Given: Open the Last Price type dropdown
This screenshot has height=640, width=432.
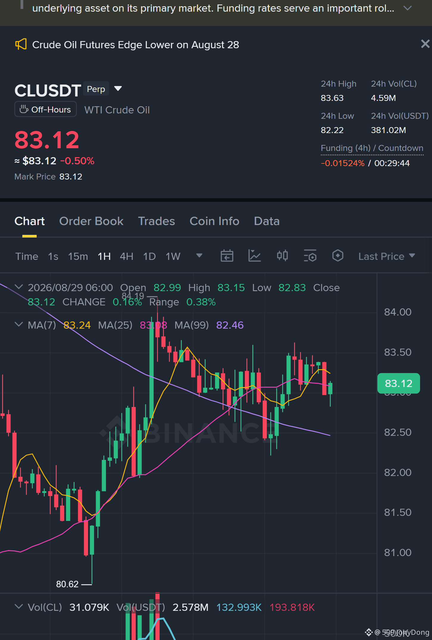Looking at the screenshot, I should point(387,256).
